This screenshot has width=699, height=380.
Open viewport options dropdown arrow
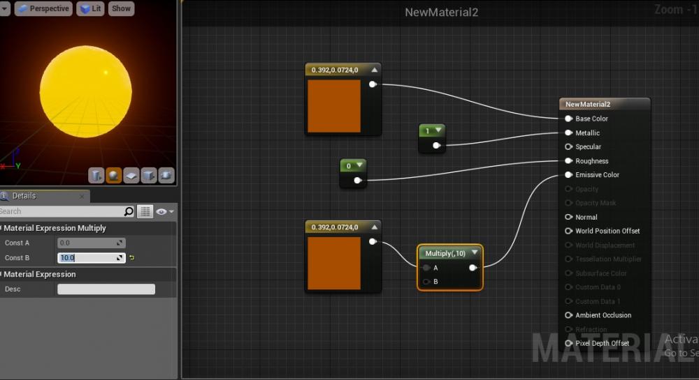click(4, 8)
